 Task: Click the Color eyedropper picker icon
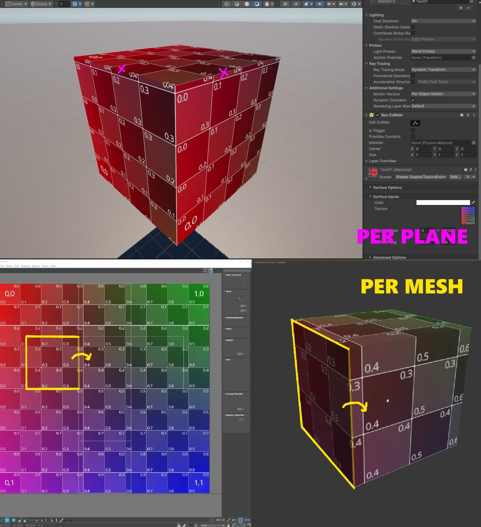click(x=473, y=203)
